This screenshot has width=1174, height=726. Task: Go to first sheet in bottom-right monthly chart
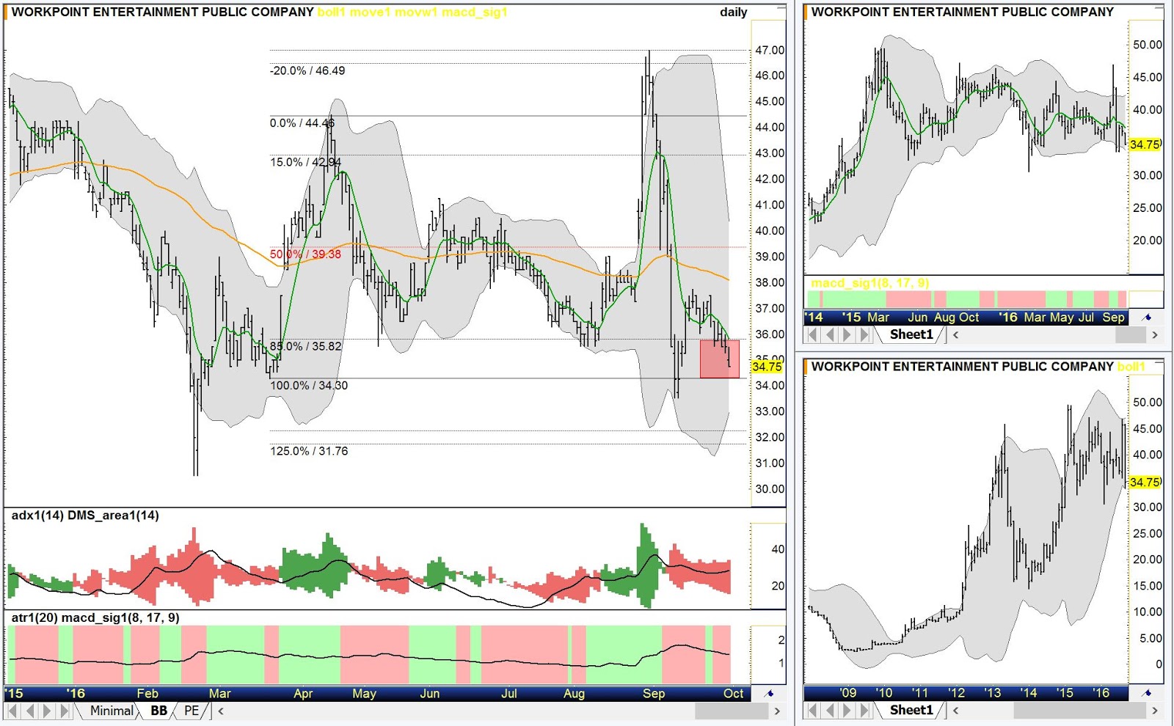[x=812, y=711]
